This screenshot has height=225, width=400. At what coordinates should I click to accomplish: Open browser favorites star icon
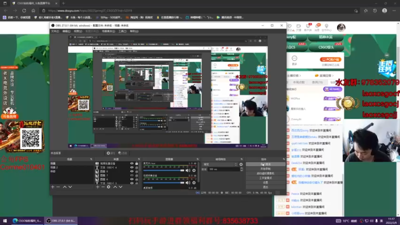[365, 10]
